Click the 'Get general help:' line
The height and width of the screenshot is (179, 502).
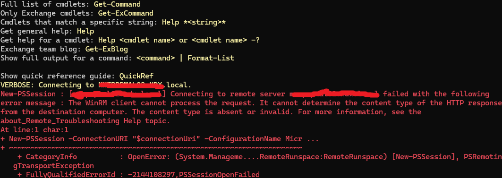[x=47, y=31]
